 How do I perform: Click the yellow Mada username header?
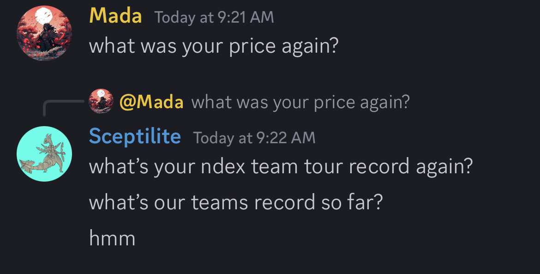pyautogui.click(x=115, y=17)
